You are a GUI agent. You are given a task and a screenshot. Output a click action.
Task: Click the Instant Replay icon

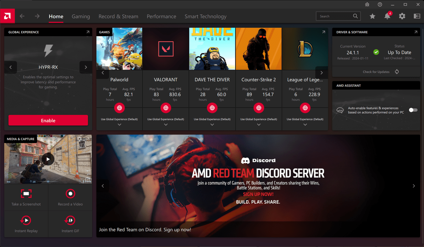point(26,221)
